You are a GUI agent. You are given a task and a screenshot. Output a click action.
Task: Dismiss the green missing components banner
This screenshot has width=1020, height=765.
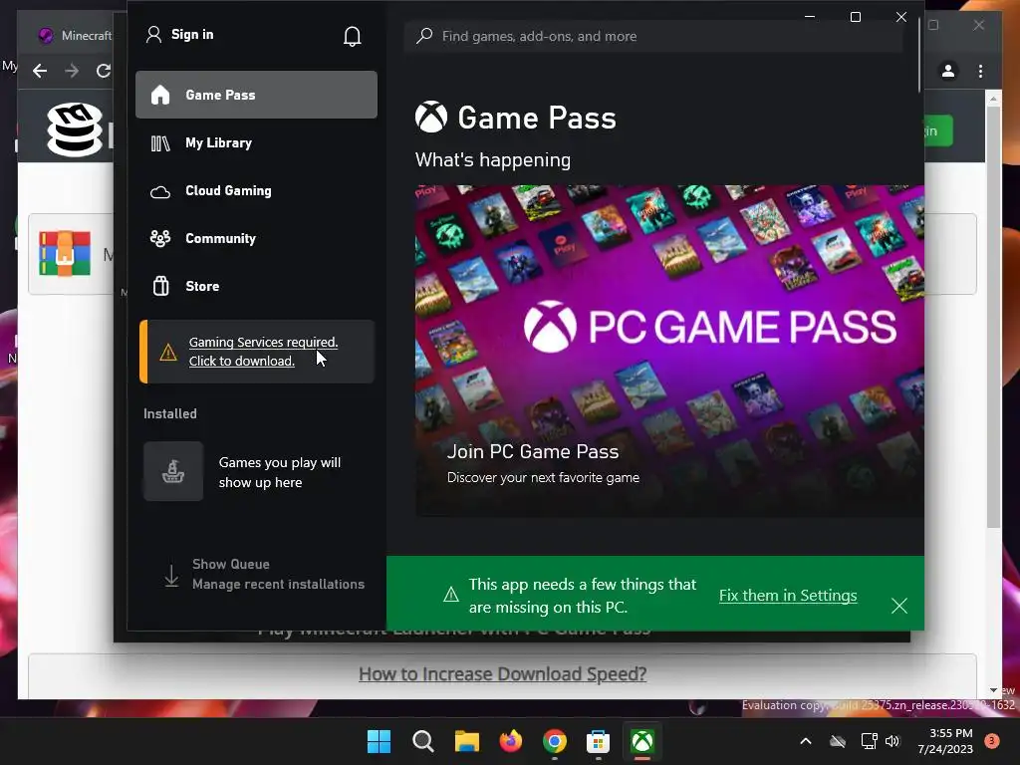(x=899, y=606)
